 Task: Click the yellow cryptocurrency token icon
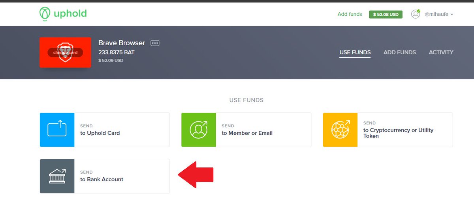[340, 130]
